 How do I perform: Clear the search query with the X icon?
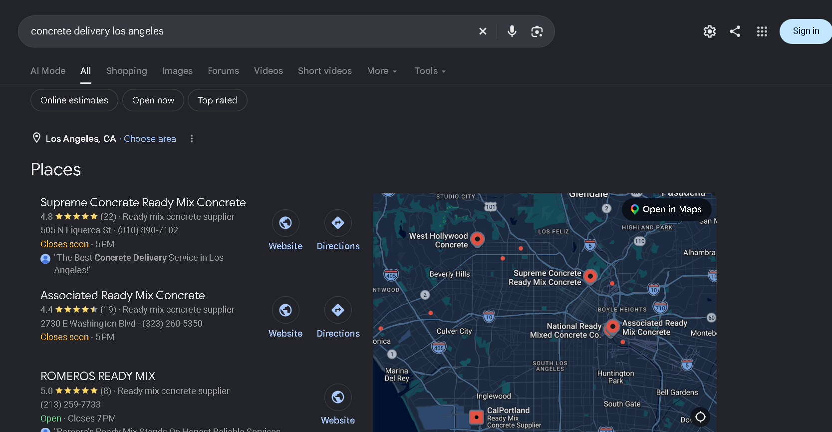[x=483, y=31]
